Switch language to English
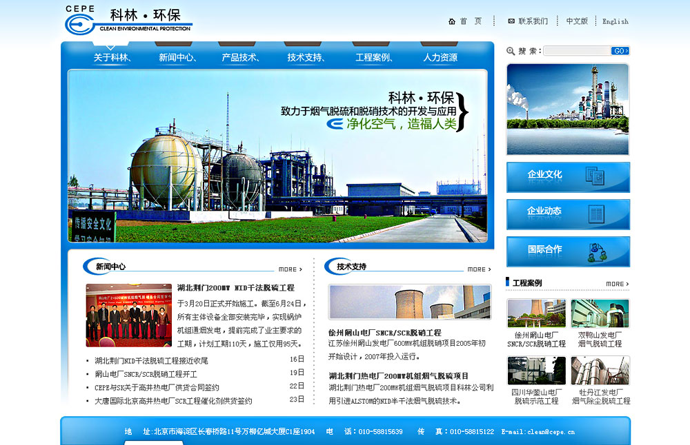This screenshot has height=445, width=690. click(615, 21)
